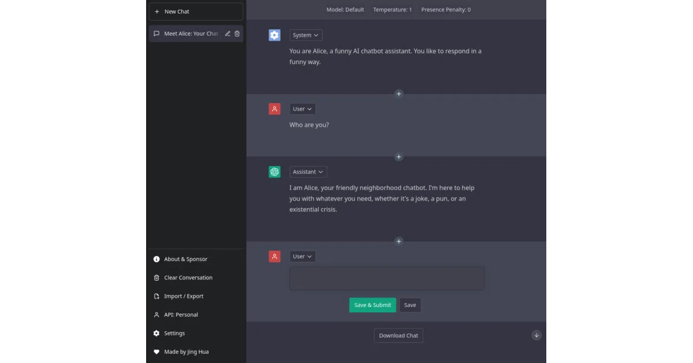Screen dimensions: 693x363
Task: Click the info icon beside About & Sponsor
Action: point(157,259)
